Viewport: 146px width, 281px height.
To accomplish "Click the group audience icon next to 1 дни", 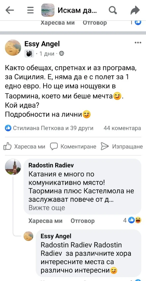I will pyautogui.click(x=61, y=53).
